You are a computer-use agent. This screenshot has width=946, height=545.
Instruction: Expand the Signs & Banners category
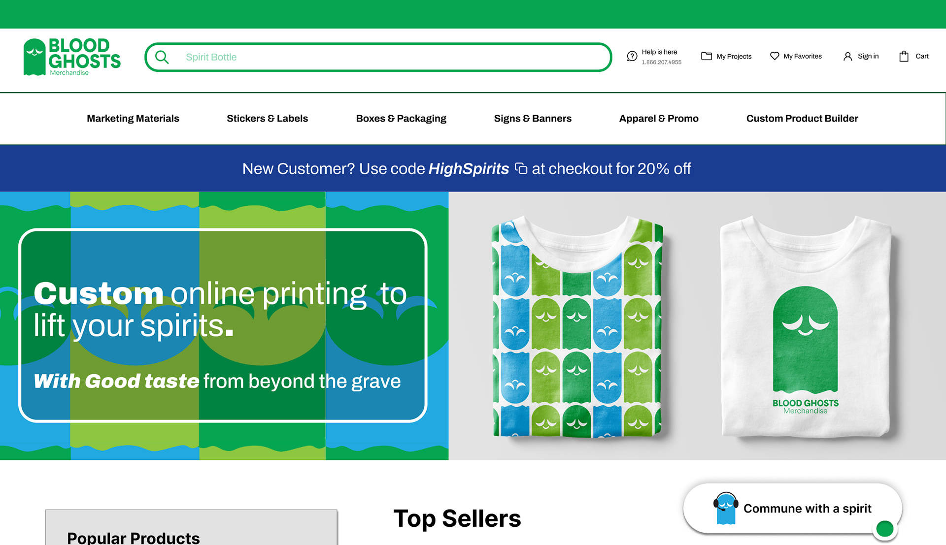tap(533, 119)
